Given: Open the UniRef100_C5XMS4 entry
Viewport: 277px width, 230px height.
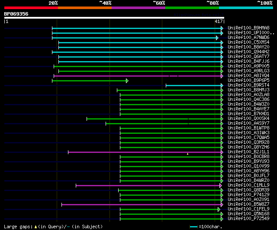Looking at the screenshot, I should (x=248, y=42).
